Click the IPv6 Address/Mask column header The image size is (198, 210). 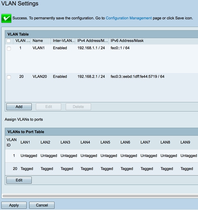127,41
